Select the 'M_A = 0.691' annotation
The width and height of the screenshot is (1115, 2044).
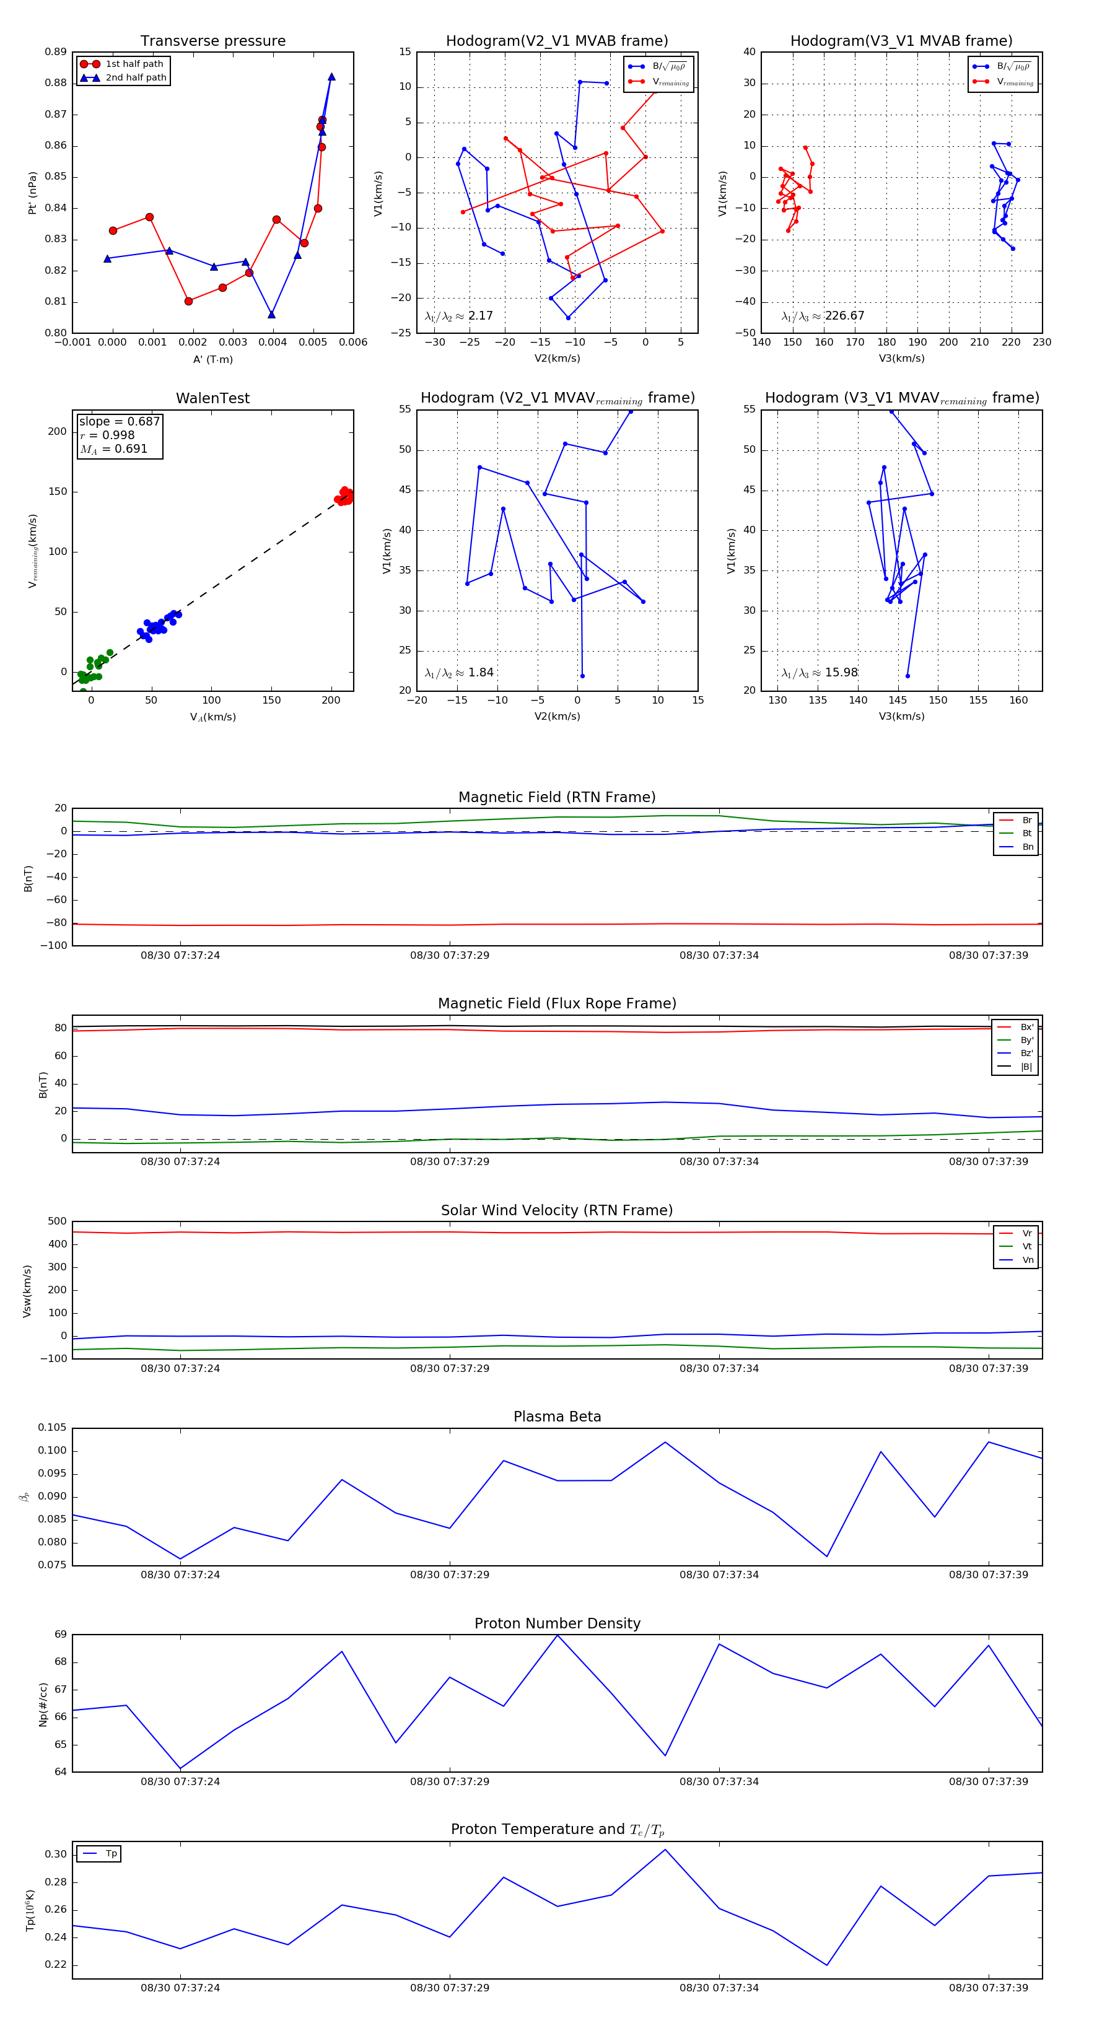[x=113, y=449]
